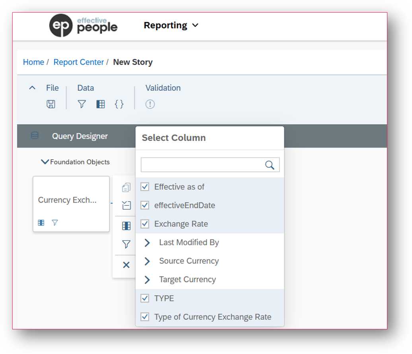Open the Reporting dropdown menu
Screen dimensions: 412x354
171,25
